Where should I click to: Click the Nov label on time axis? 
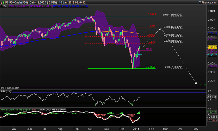tap(106, 129)
